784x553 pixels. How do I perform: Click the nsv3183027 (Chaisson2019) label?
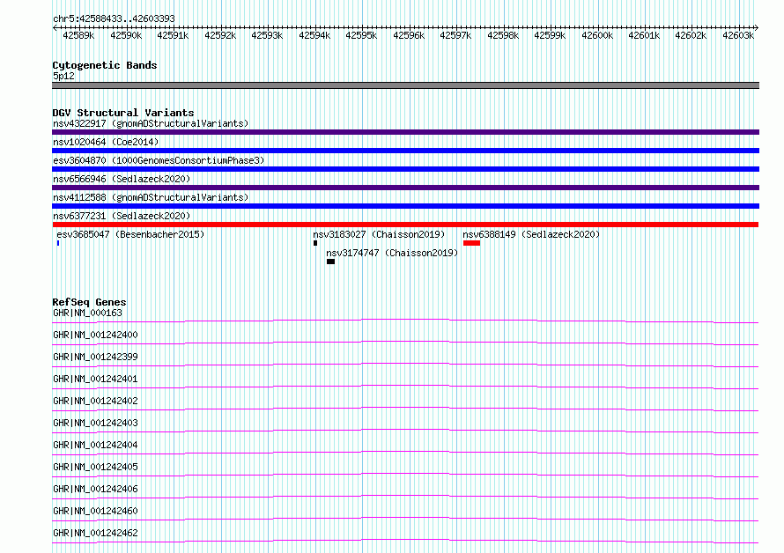pos(379,234)
